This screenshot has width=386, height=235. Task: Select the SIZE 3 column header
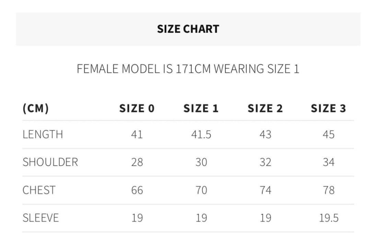[328, 108]
